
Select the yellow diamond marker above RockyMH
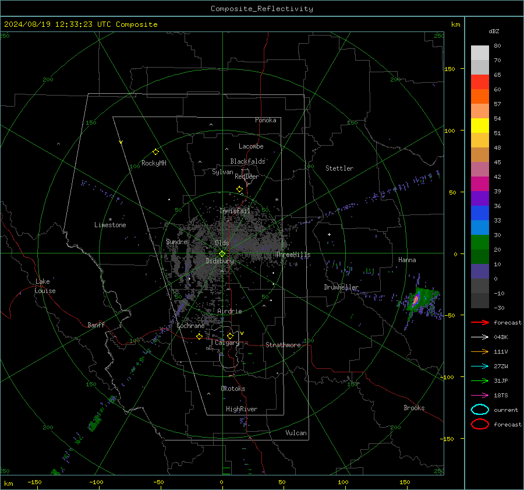[155, 152]
